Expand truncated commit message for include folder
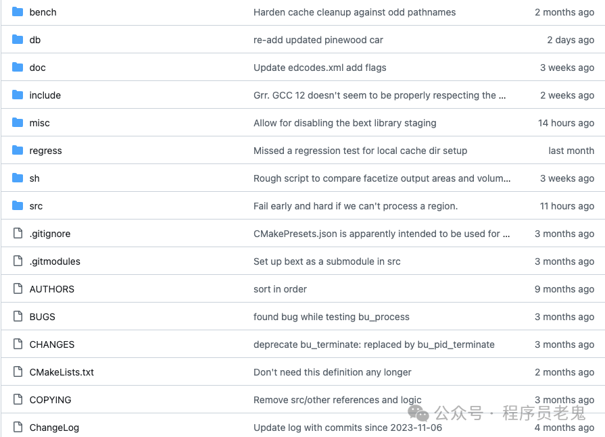 click(x=502, y=95)
